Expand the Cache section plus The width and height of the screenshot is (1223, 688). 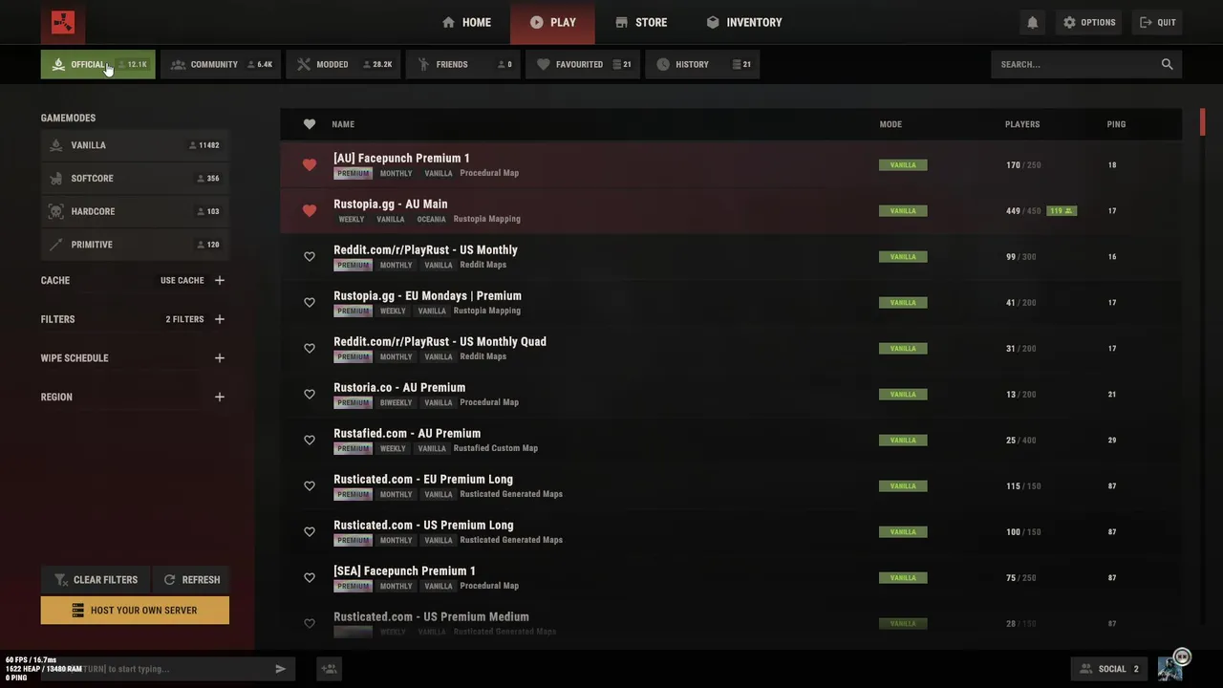coord(220,280)
